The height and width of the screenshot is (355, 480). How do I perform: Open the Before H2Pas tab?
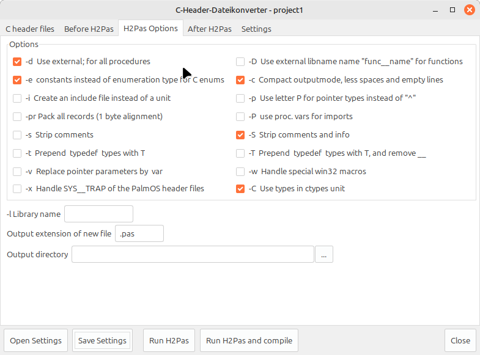(x=89, y=29)
